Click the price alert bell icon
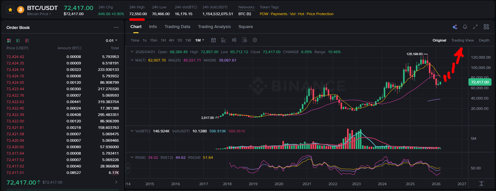496x191 pixels. tap(465, 27)
